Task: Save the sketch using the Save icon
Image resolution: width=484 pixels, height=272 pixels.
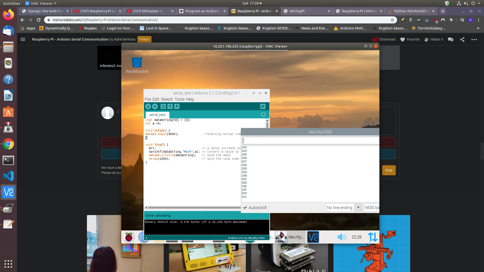Action: point(177,106)
